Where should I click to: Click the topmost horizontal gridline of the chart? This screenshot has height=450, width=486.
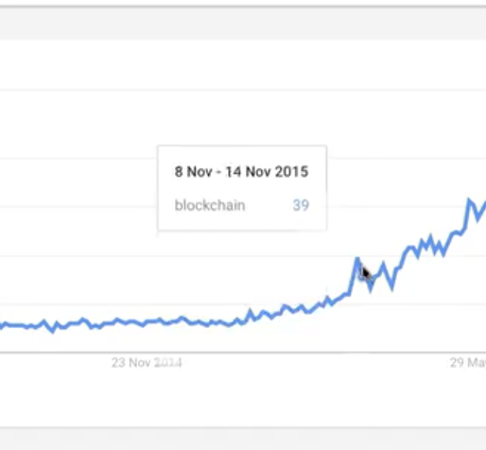(243, 91)
